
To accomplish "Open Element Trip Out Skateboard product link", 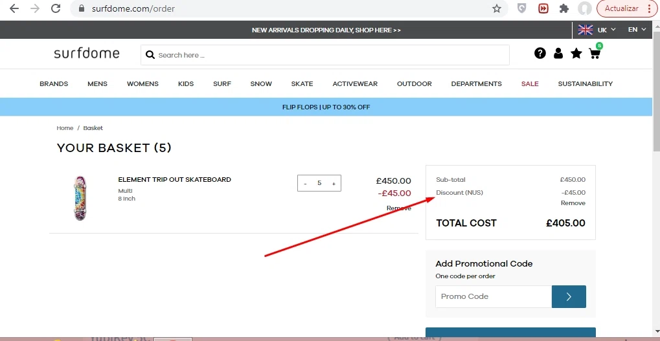I will pos(174,179).
